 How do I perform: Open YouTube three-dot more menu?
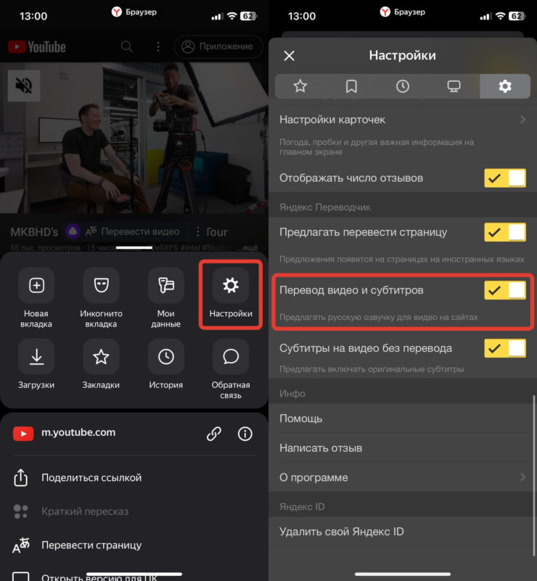[158, 46]
